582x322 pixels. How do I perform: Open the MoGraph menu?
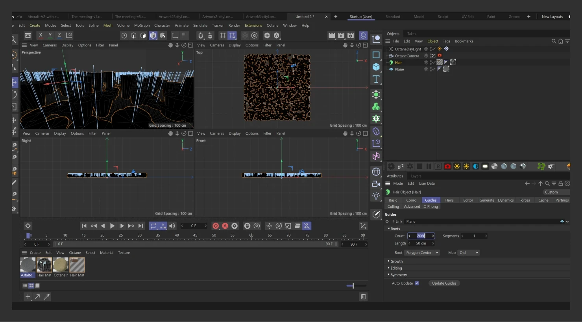[142, 26]
